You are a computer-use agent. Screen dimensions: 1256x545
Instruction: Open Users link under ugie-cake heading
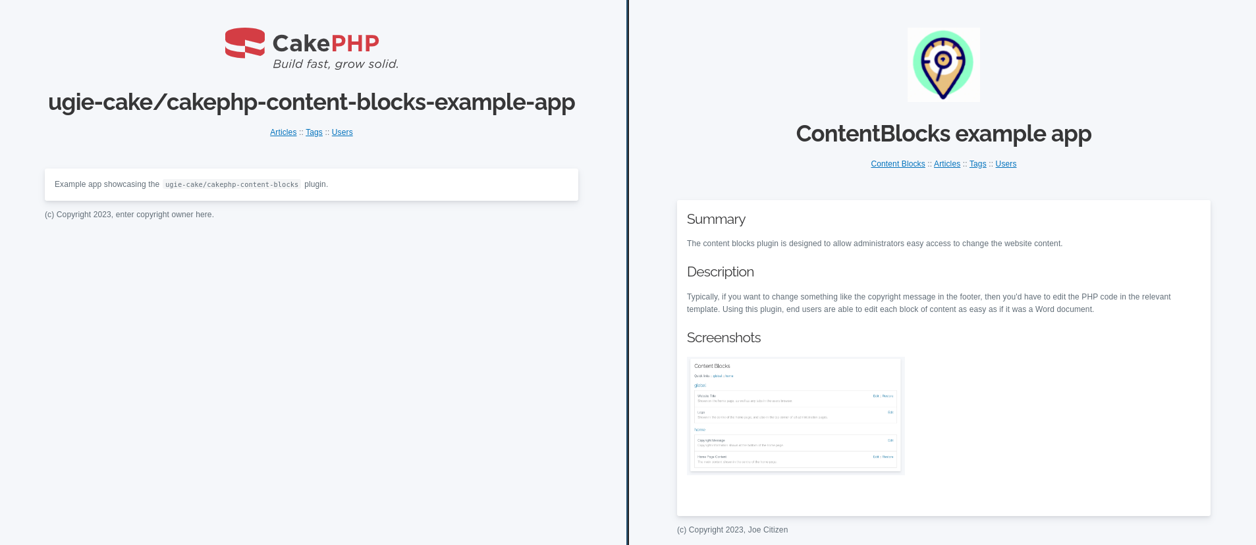[342, 132]
